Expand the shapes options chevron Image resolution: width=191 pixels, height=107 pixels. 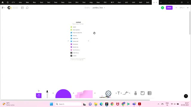[x=73, y=93]
